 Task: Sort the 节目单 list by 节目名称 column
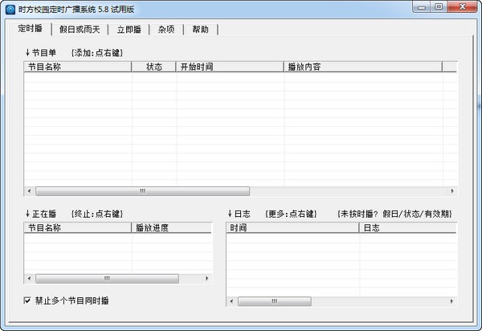[x=77, y=67]
